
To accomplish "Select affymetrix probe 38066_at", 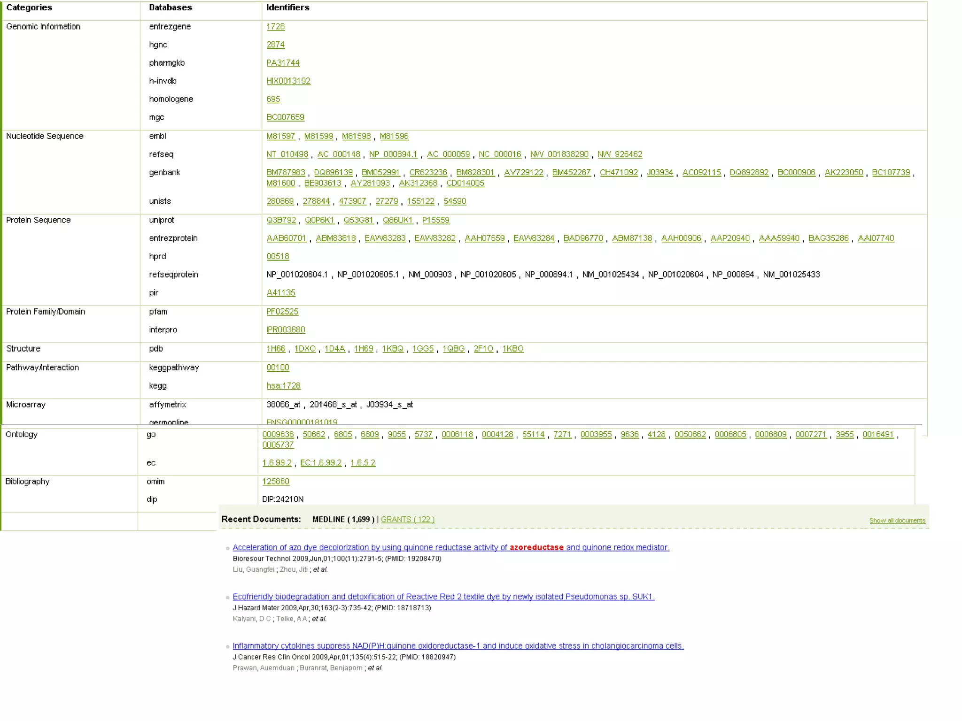I will click(x=283, y=405).
